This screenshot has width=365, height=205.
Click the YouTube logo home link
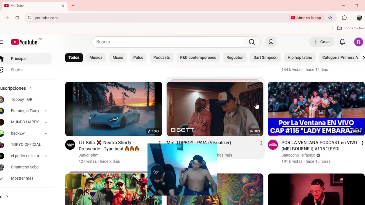[x=24, y=42]
